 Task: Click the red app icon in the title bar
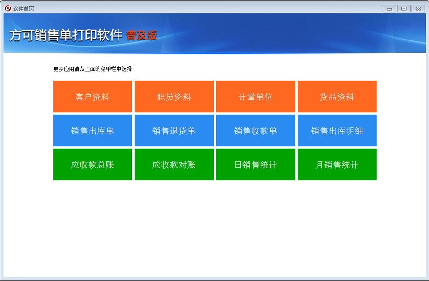[7, 8]
